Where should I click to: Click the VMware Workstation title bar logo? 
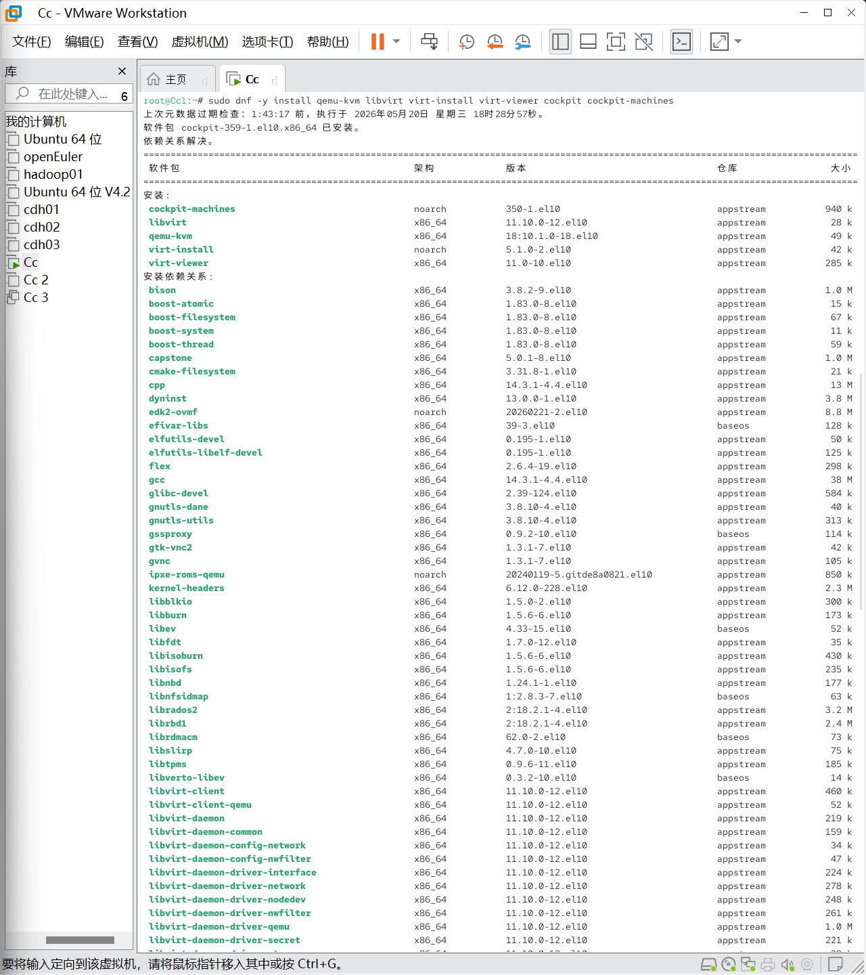[14, 13]
